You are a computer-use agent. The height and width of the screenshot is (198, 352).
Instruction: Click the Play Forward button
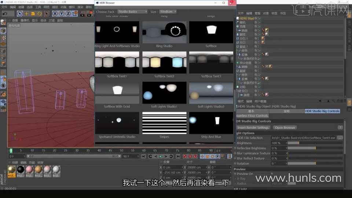click(x=161, y=157)
